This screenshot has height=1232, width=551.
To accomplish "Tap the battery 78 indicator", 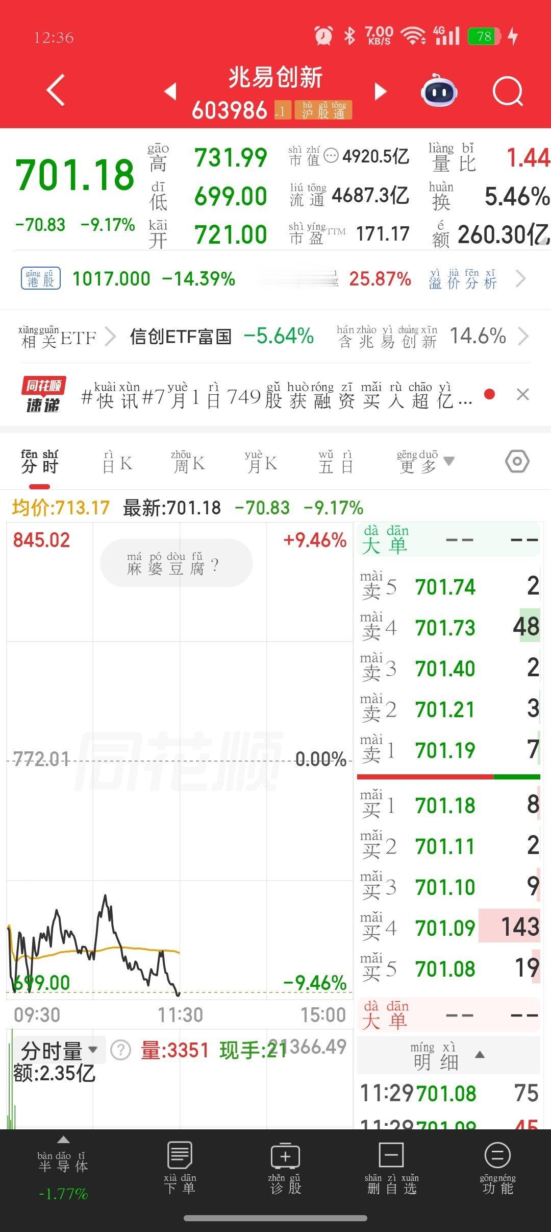I will click(485, 36).
